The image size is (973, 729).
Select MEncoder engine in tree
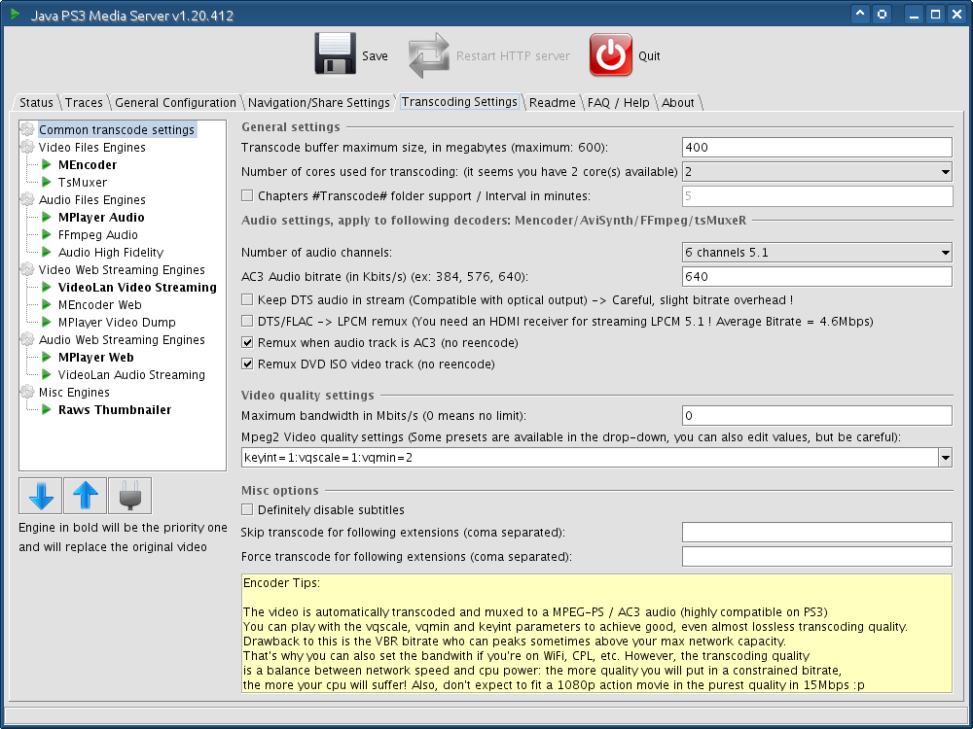(88, 165)
